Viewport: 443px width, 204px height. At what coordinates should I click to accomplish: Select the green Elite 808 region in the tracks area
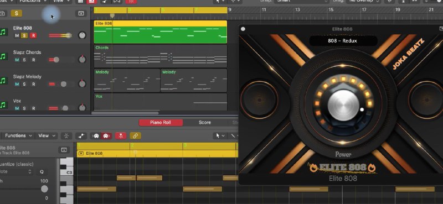coord(161,32)
